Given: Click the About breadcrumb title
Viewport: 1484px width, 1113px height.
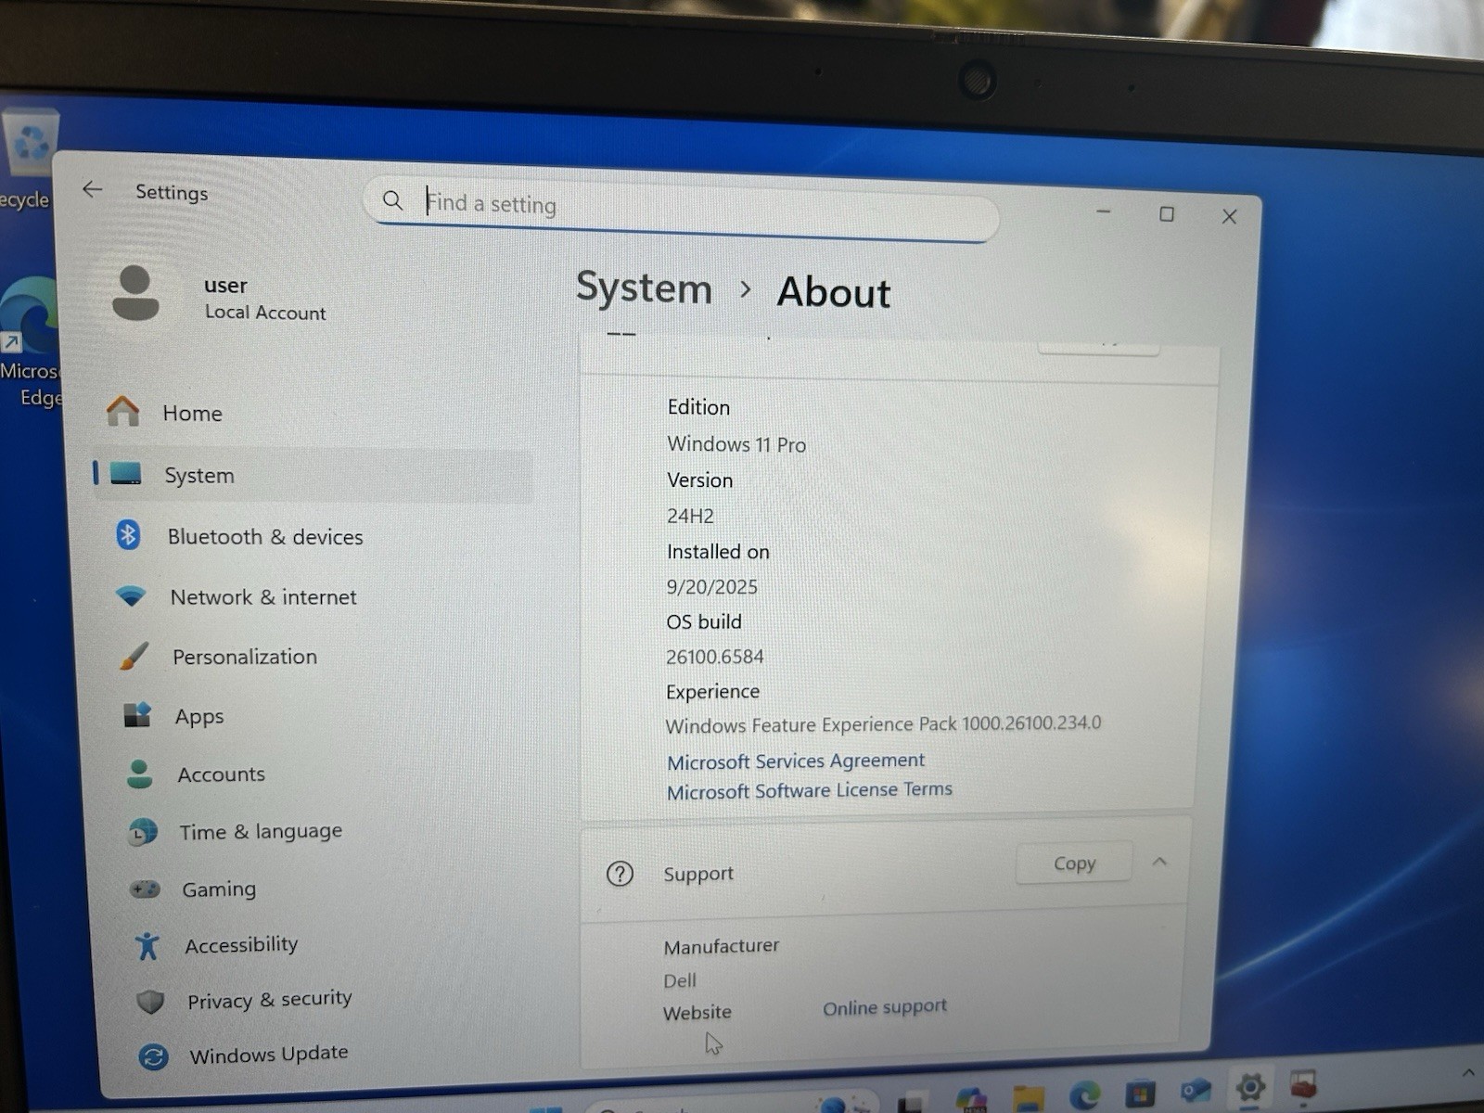Looking at the screenshot, I should point(833,291).
